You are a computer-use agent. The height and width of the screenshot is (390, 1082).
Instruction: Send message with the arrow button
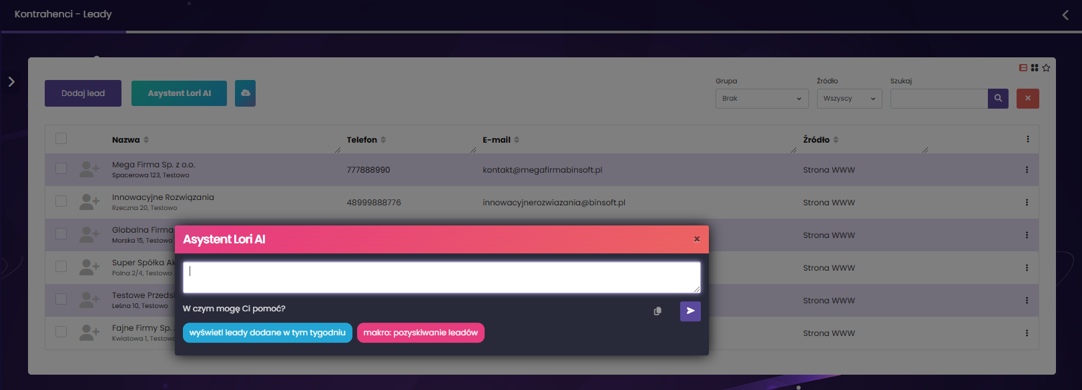coord(690,311)
